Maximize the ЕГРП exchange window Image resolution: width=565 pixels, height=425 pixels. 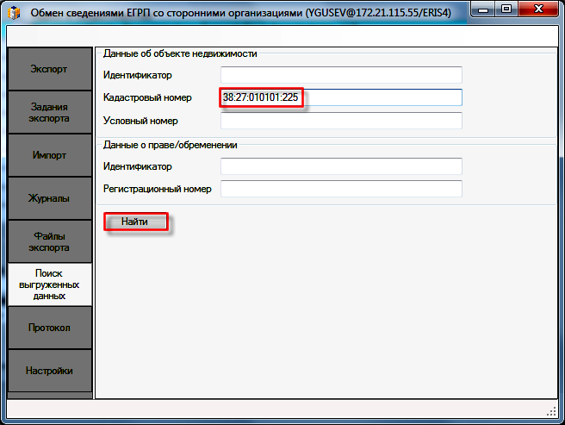pyautogui.click(x=506, y=9)
